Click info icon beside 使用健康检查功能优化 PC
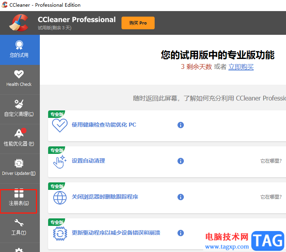This screenshot has width=286, height=252. (x=181, y=125)
